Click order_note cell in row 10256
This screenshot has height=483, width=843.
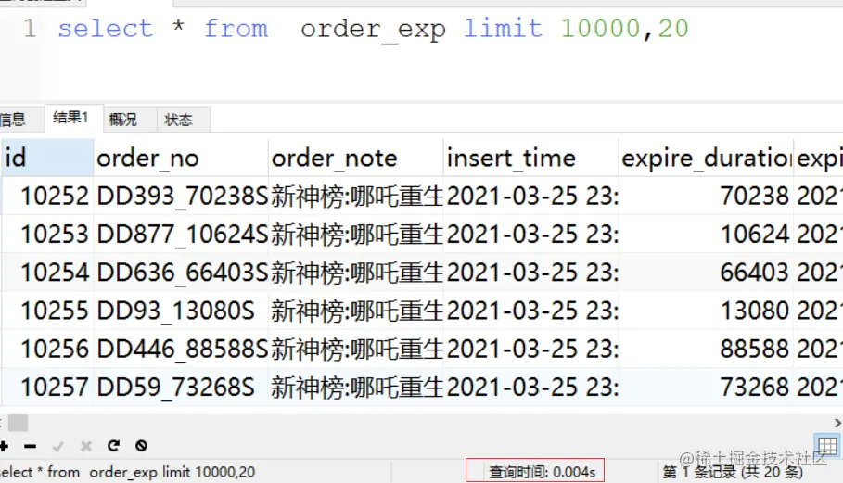(x=356, y=349)
